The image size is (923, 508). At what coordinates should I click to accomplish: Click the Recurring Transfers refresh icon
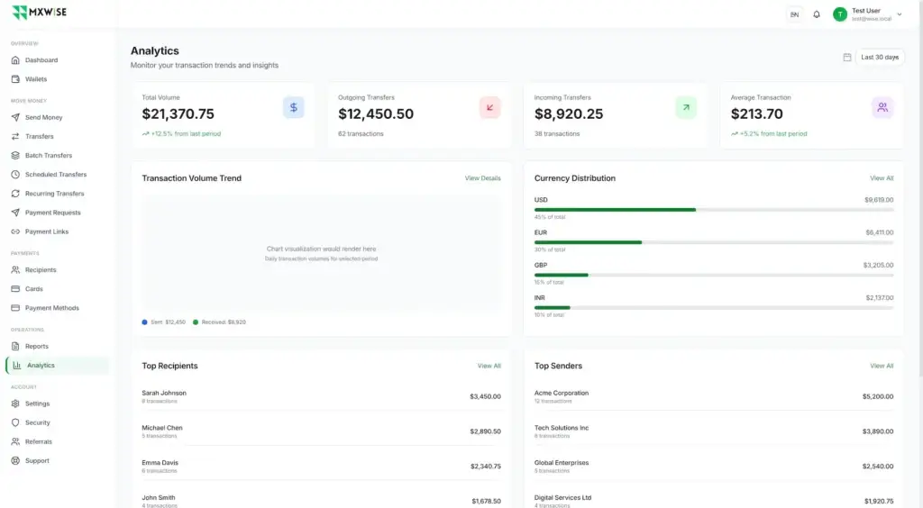15,194
